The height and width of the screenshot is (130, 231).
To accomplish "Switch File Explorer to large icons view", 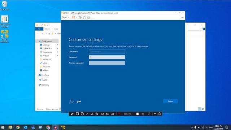I will tap(203, 109).
